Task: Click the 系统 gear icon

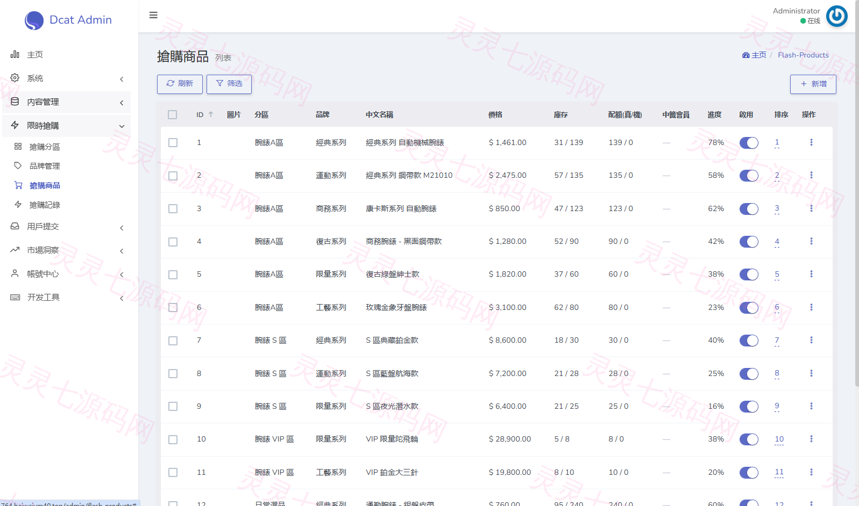Action: (15, 78)
